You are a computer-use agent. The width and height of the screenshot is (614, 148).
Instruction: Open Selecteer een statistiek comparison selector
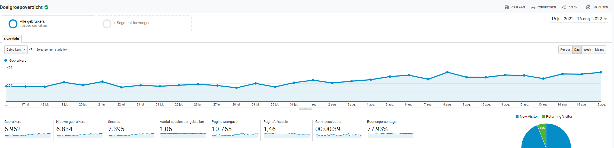coord(52,50)
